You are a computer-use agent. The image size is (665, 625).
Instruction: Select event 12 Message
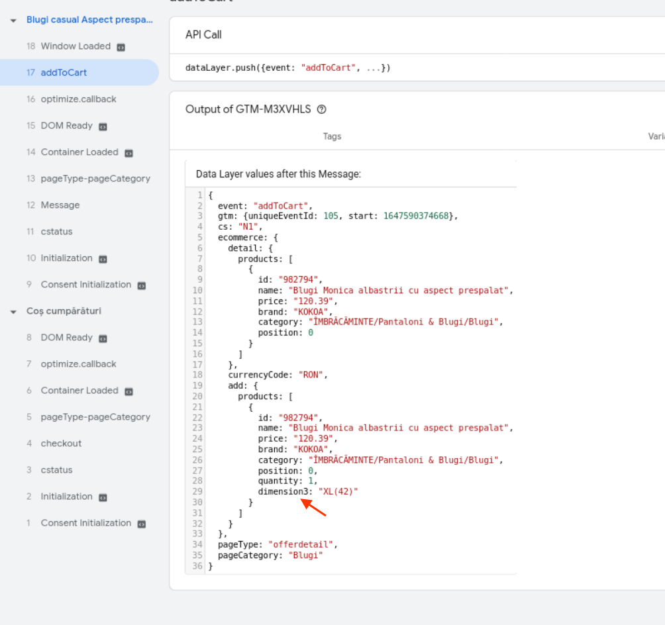(60, 205)
